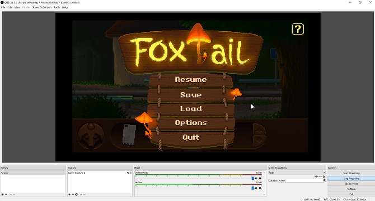The width and height of the screenshot is (375, 201).
Task: Add a new source with plus icon
Action: pos(69,194)
